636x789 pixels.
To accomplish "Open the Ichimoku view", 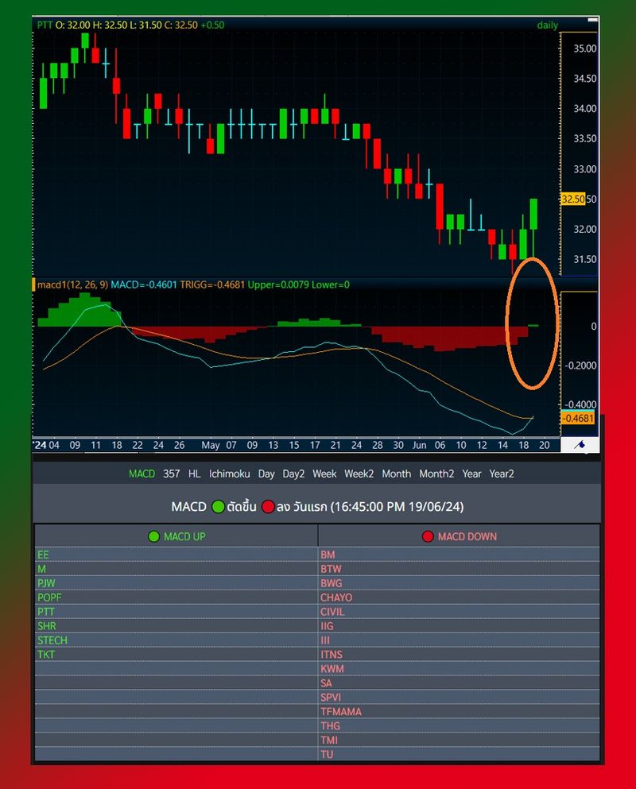I will pyautogui.click(x=229, y=474).
